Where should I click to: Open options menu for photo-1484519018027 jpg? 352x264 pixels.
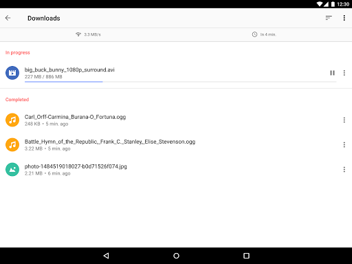[x=344, y=169]
